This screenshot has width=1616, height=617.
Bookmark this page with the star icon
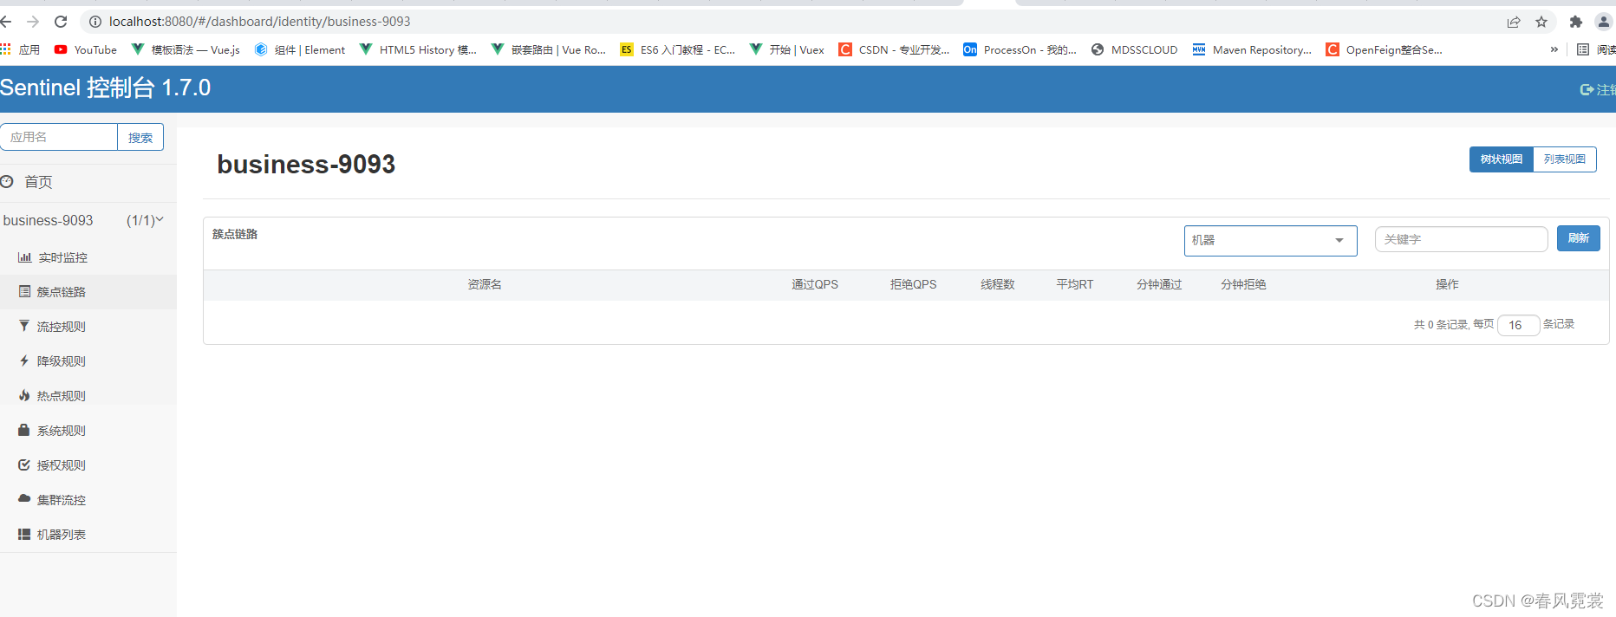(x=1541, y=22)
